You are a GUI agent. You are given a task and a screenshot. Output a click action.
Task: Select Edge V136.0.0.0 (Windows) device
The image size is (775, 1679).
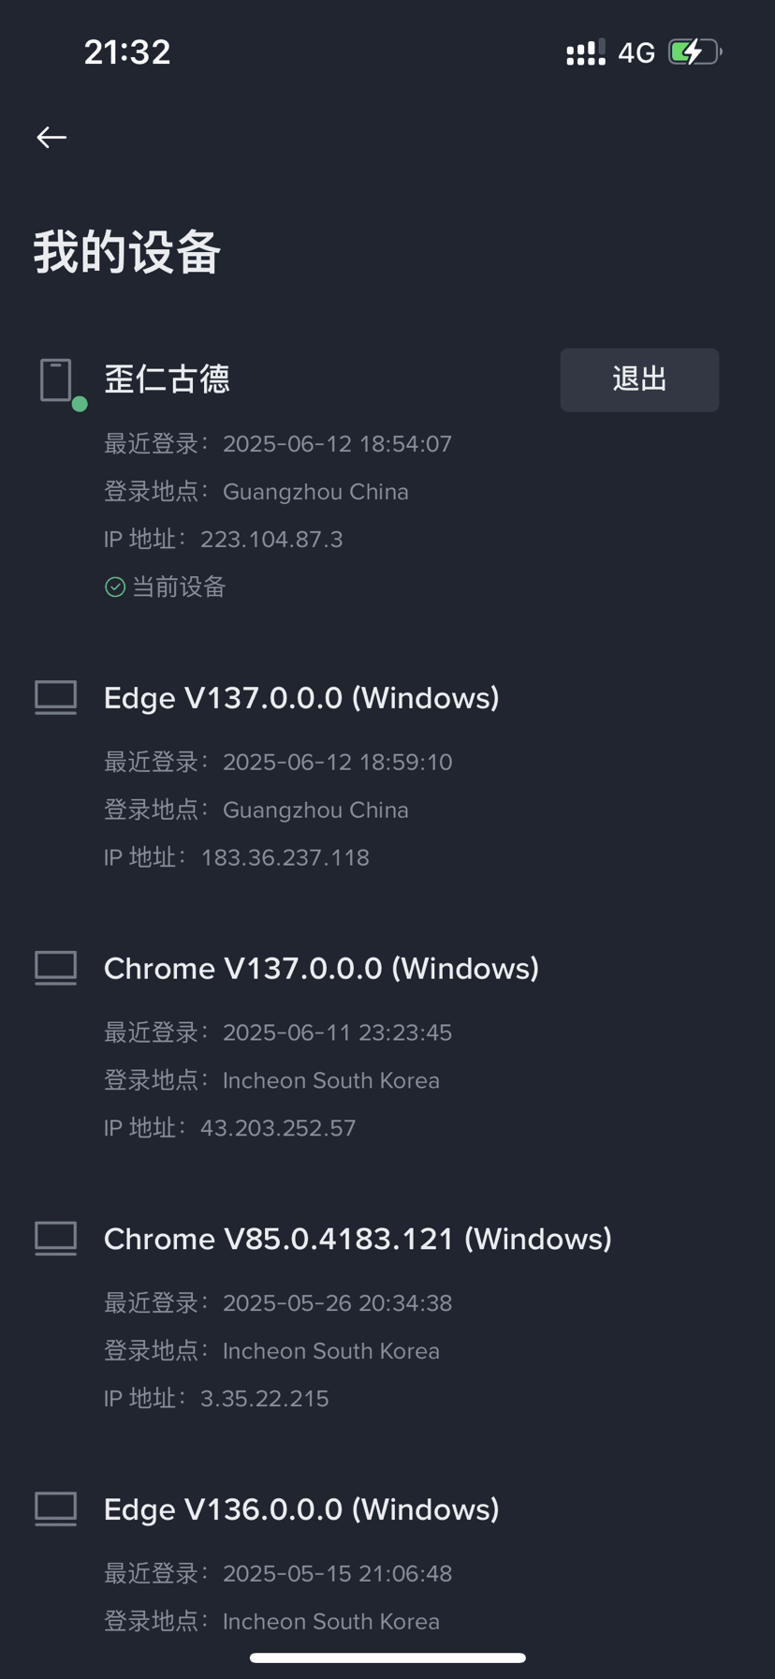(x=301, y=1508)
